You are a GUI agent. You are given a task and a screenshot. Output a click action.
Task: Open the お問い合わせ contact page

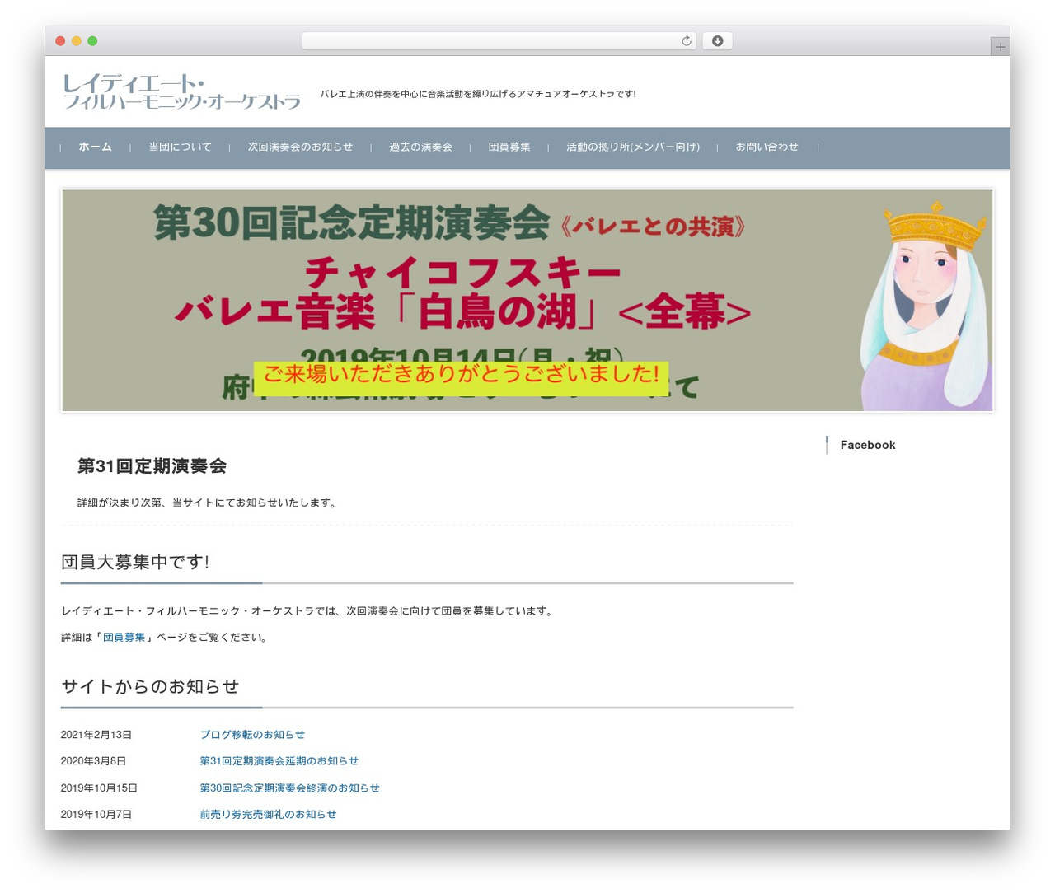coord(767,147)
